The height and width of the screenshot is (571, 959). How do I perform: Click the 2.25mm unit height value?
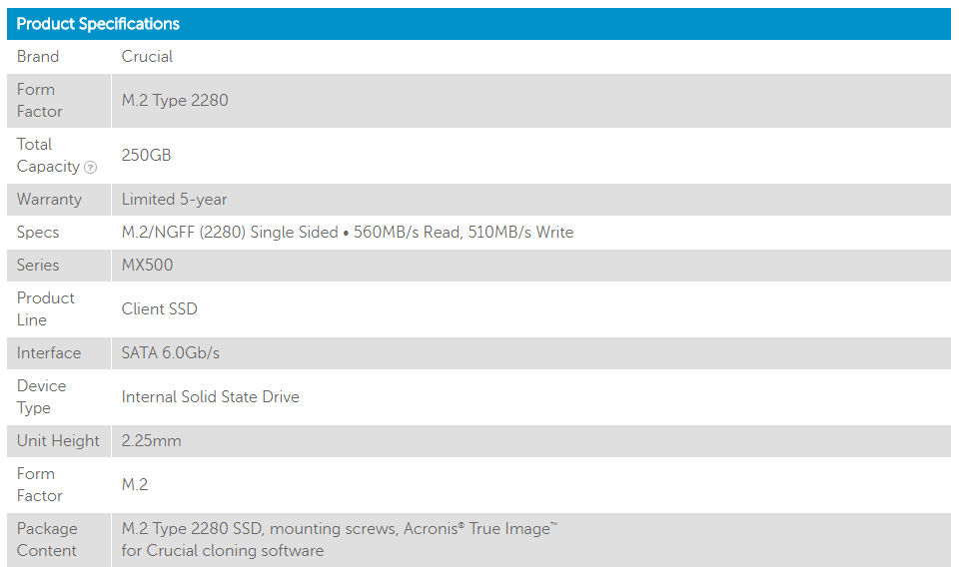[152, 441]
